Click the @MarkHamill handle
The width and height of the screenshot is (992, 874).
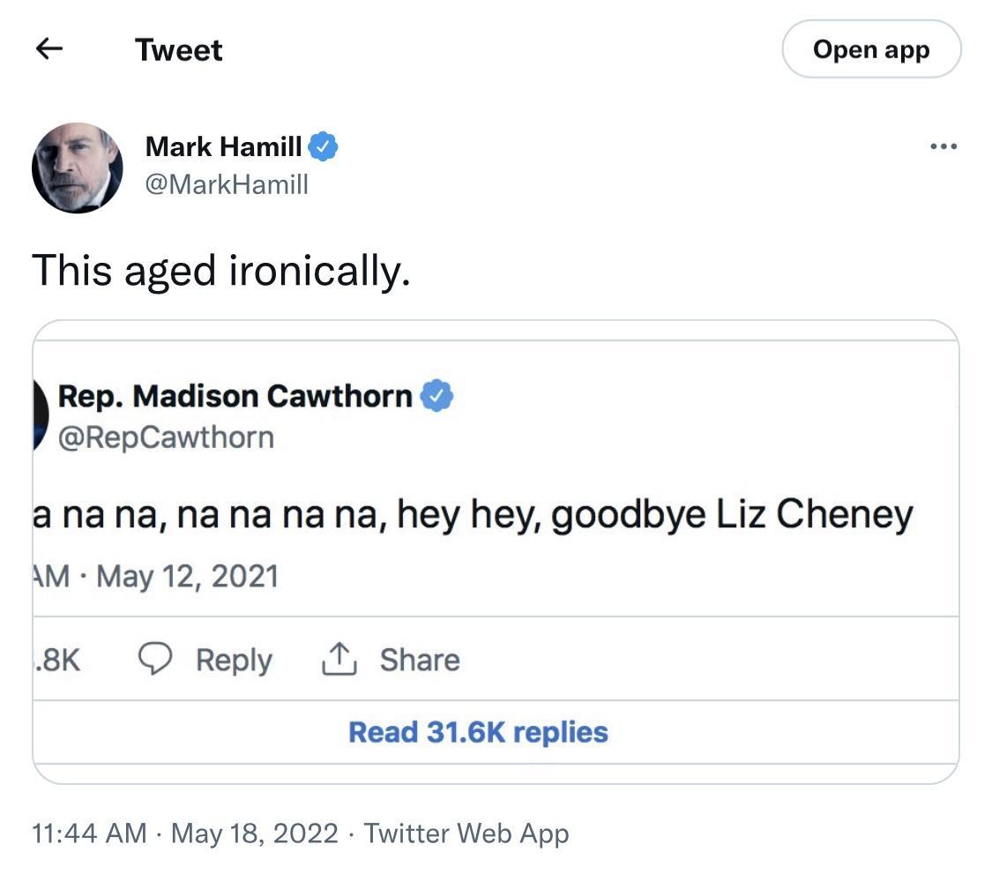226,184
